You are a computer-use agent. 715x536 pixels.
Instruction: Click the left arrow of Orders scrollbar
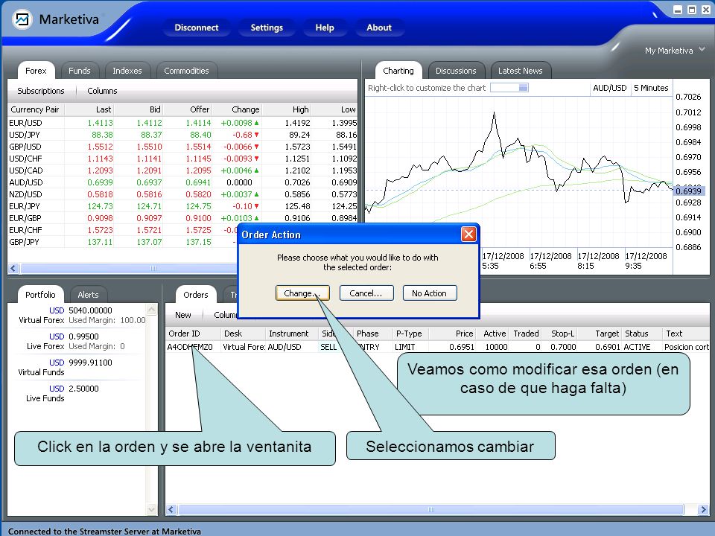pyautogui.click(x=171, y=509)
